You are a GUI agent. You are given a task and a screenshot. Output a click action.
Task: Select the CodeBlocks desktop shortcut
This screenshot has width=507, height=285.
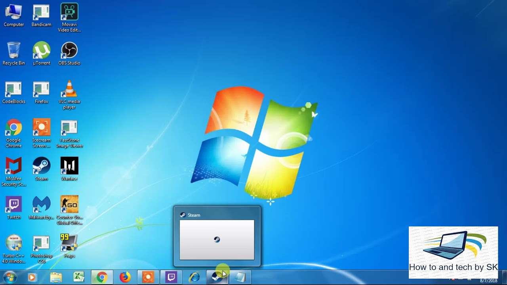pyautogui.click(x=14, y=93)
